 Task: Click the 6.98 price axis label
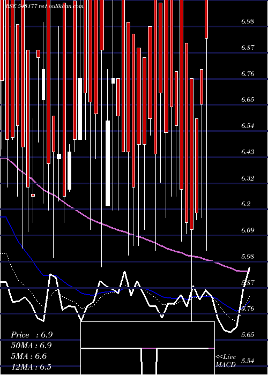coord(248,21)
